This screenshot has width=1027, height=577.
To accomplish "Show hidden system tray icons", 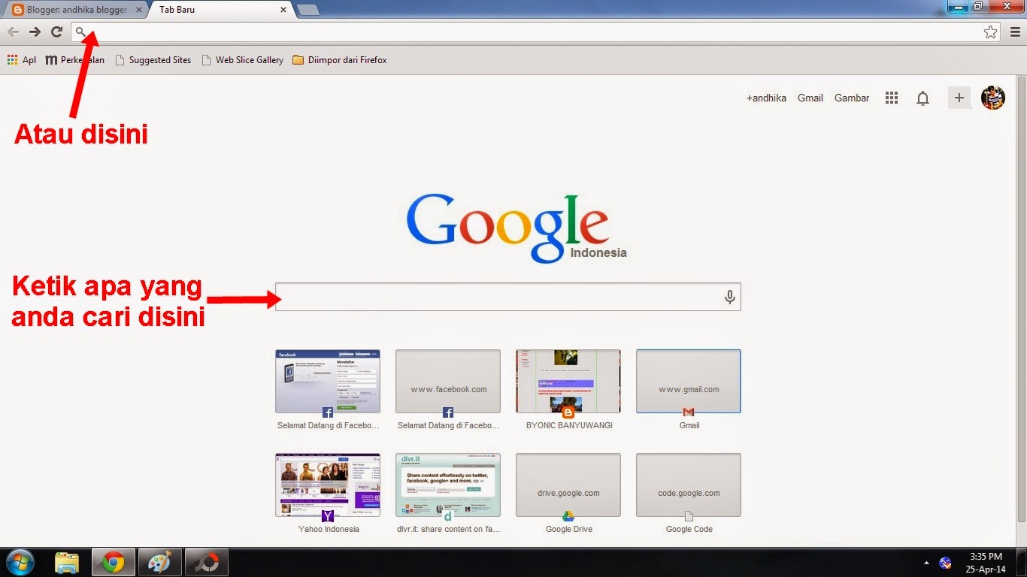I will (x=926, y=562).
